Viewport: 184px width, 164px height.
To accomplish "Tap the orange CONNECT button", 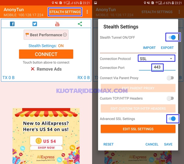I will pyautogui.click(x=46, y=54).
